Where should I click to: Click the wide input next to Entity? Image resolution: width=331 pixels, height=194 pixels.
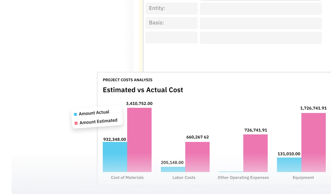pyautogui.click(x=261, y=9)
